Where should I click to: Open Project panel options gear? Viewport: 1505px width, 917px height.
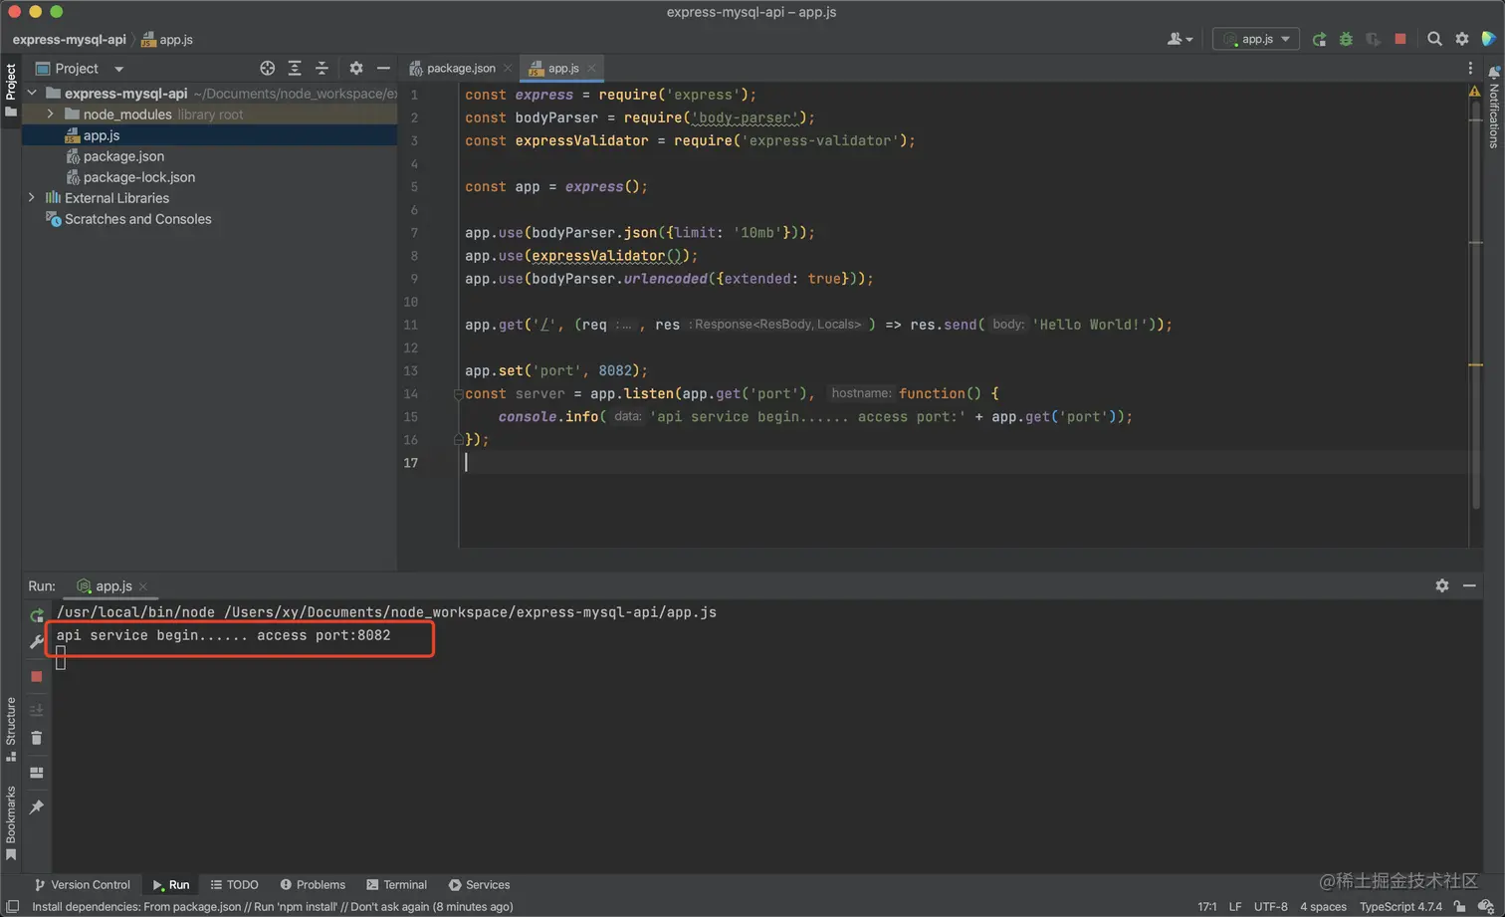pos(356,68)
